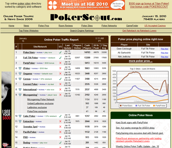Click the network icon beside Ongame

click(x=20, y=74)
